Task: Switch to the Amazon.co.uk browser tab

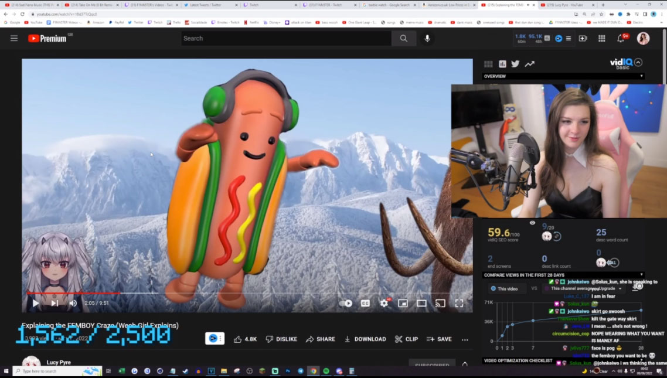Action: tap(448, 5)
